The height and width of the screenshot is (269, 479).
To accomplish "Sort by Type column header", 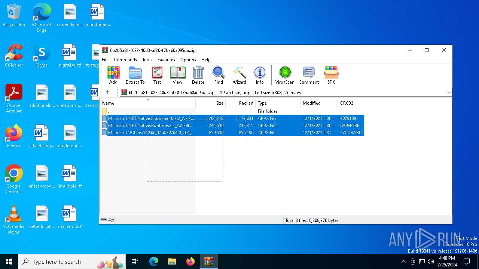I will coord(278,103).
